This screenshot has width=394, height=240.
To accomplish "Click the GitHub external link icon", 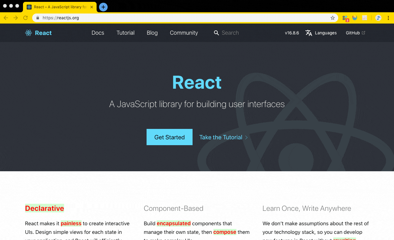I will click(x=364, y=33).
